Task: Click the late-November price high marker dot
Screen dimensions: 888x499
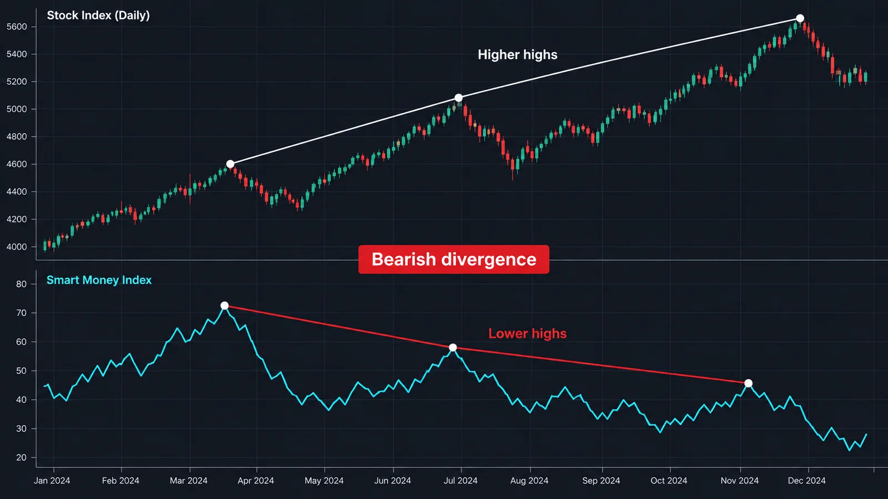Action: (800, 18)
